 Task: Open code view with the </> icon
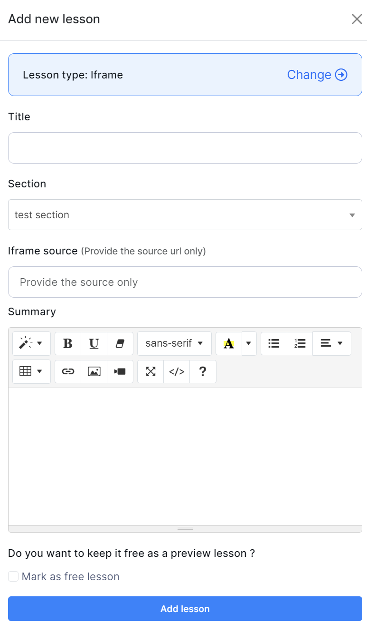177,372
